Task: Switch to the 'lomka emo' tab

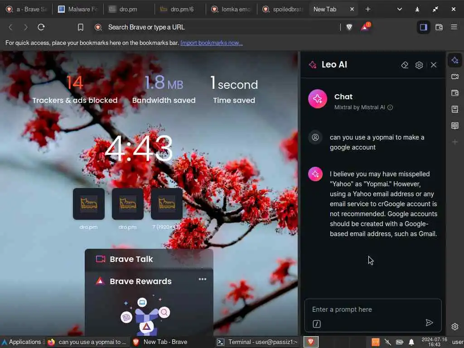Action: click(x=232, y=9)
